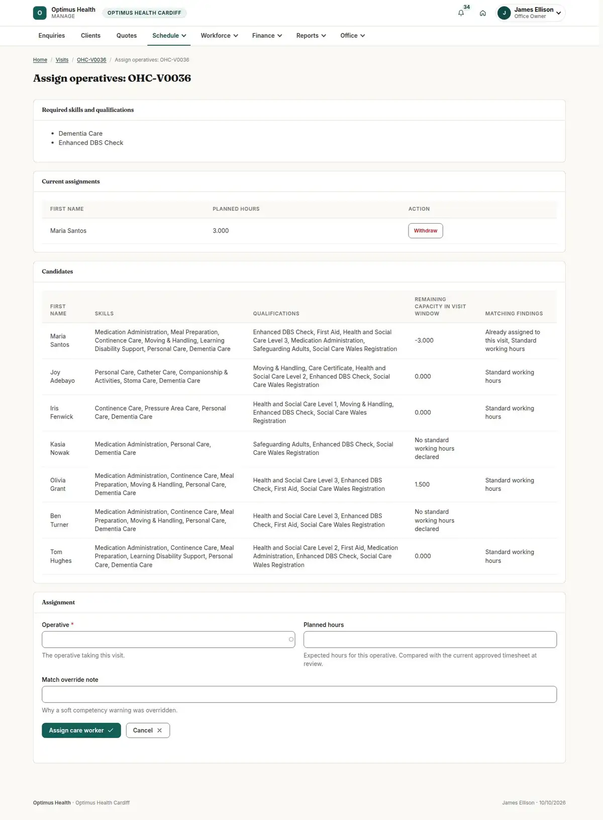The height and width of the screenshot is (820, 603).
Task: Go to the Quotes tab
Action: 127,36
